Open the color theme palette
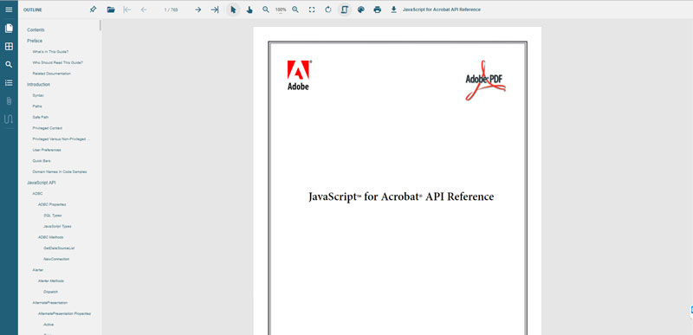 pyautogui.click(x=361, y=10)
